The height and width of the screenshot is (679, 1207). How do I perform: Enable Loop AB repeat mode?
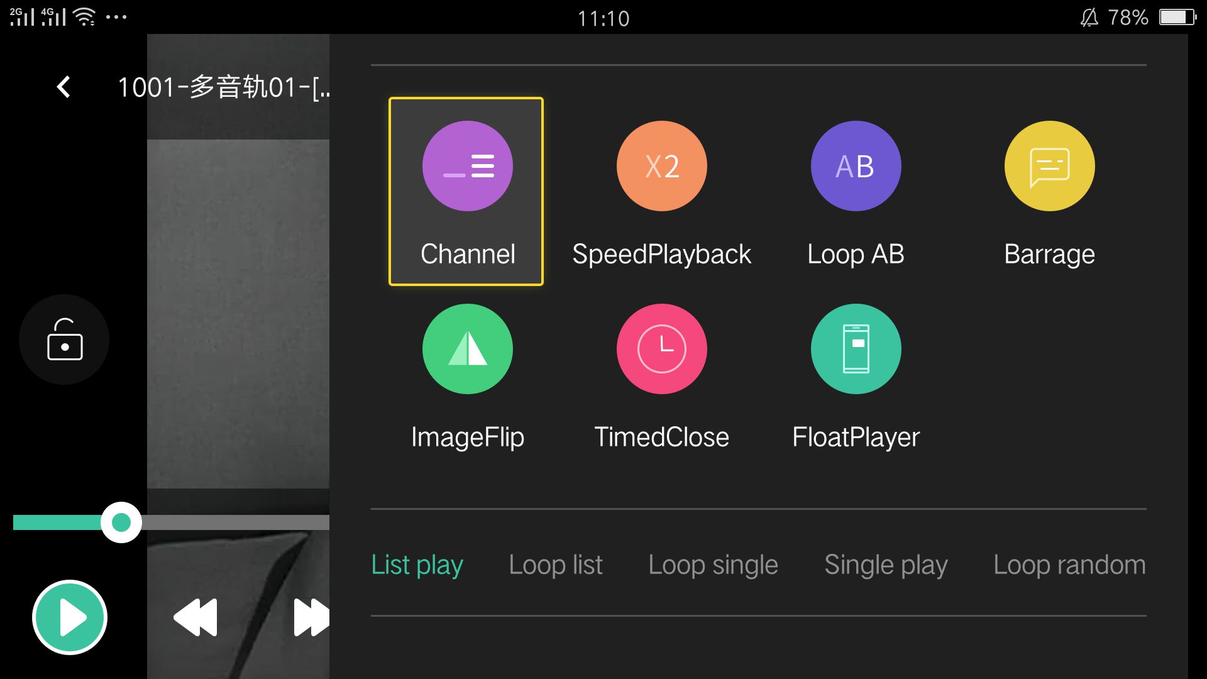click(x=856, y=167)
